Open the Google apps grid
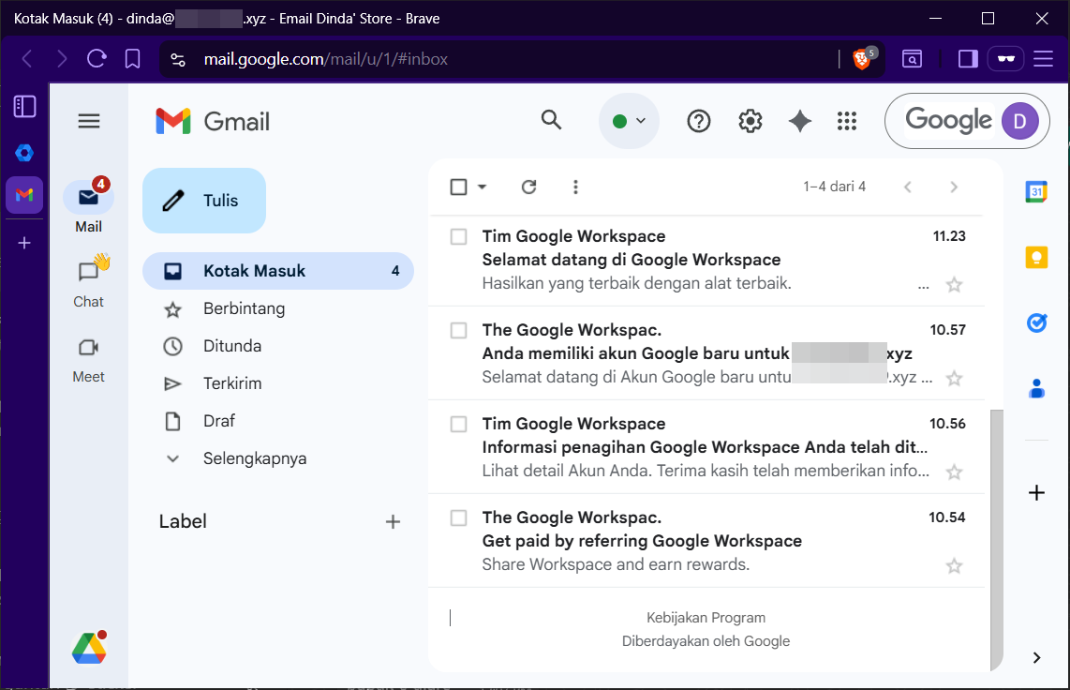Screen dimensions: 1070x690 tap(847, 122)
